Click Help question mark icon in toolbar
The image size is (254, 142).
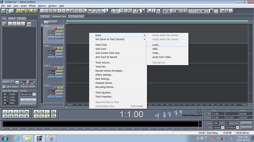231,11
